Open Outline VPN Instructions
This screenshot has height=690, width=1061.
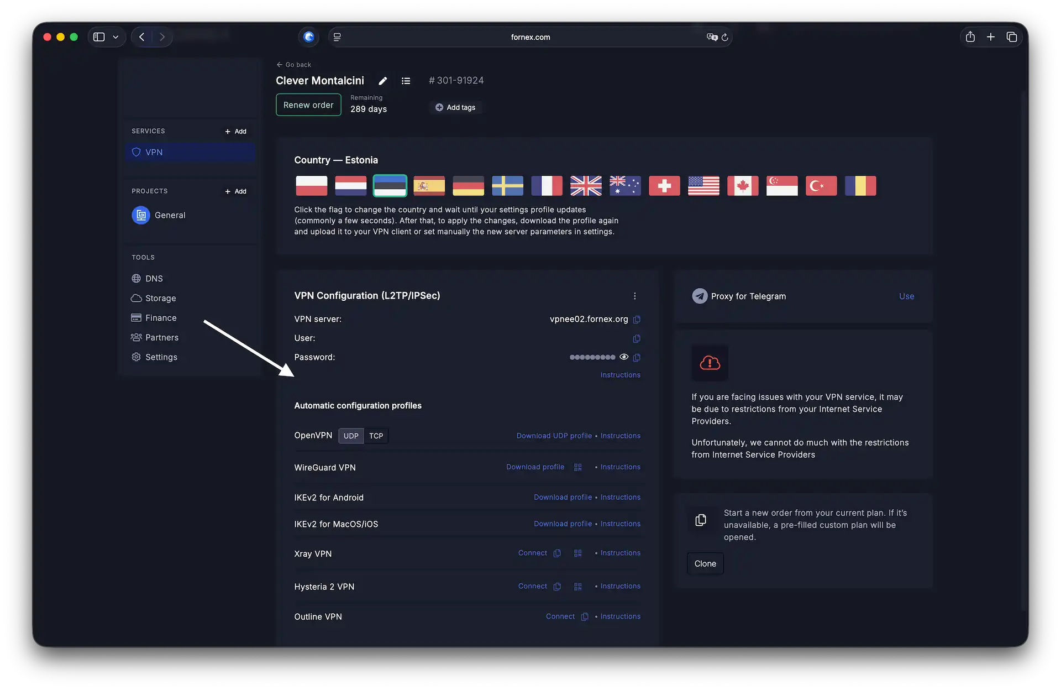click(x=621, y=617)
